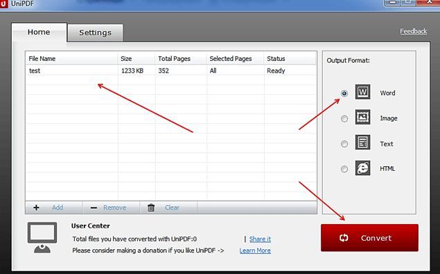The height and width of the screenshot is (274, 440).
Task: Click the Selected Pages column header
Action: click(235, 59)
